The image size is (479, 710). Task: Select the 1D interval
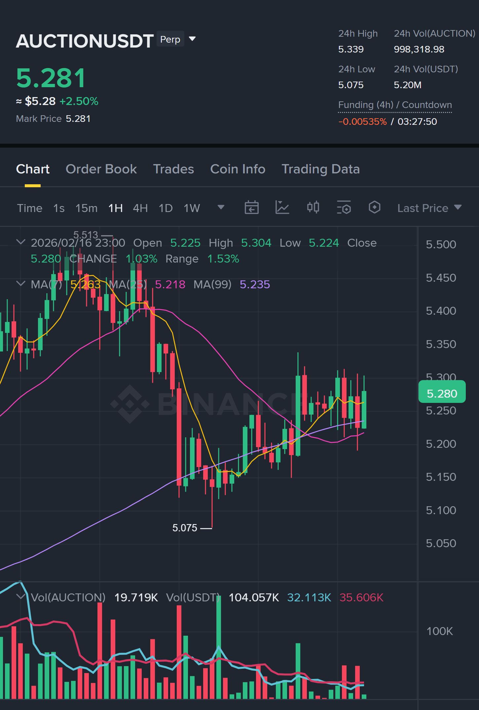[x=166, y=208]
